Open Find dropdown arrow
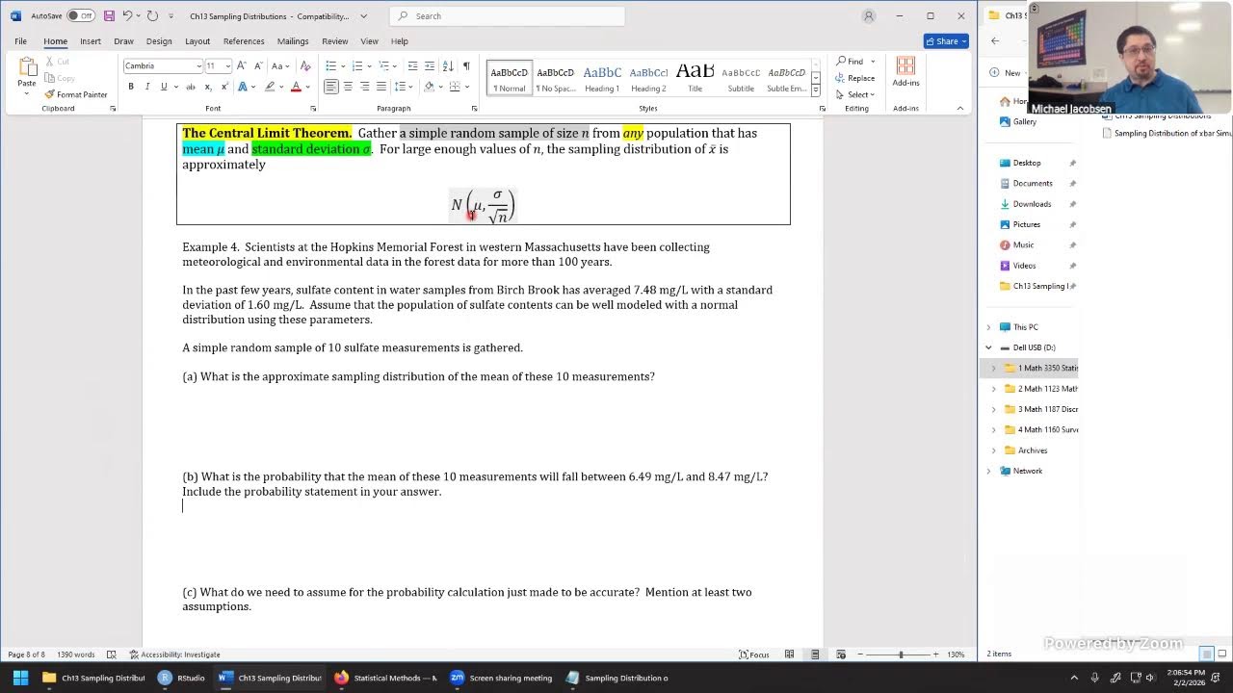This screenshot has height=693, width=1233. pyautogui.click(x=873, y=62)
